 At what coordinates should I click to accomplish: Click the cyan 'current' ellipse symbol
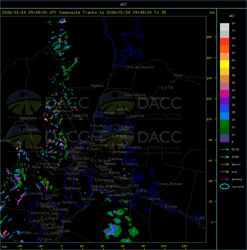[x=224, y=186]
